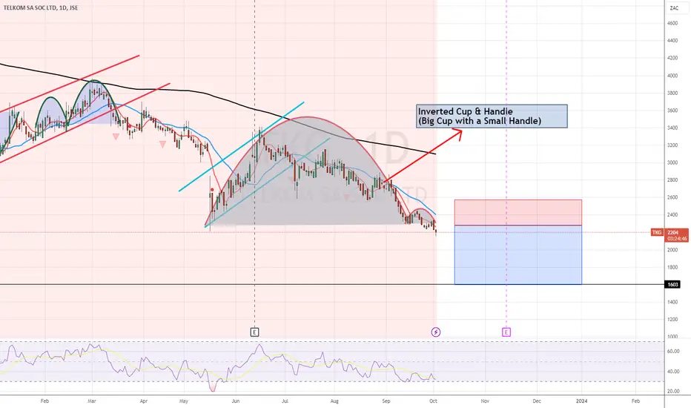Click the Aug label on time axis
This screenshot has width=691, height=408.
[x=334, y=401]
